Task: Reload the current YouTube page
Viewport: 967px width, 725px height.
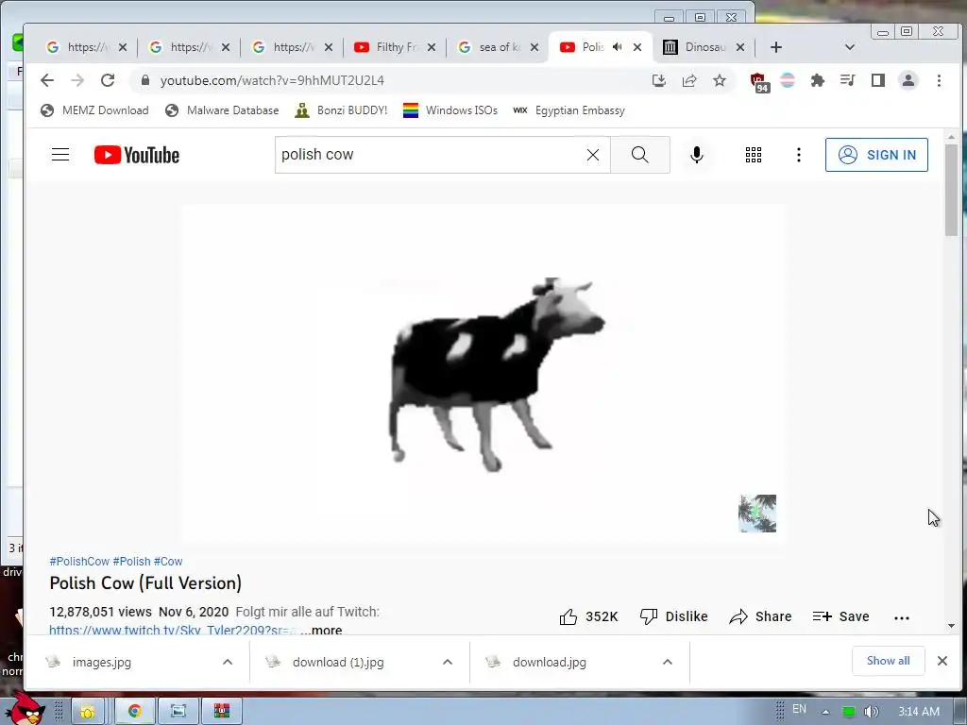Action: point(108,80)
